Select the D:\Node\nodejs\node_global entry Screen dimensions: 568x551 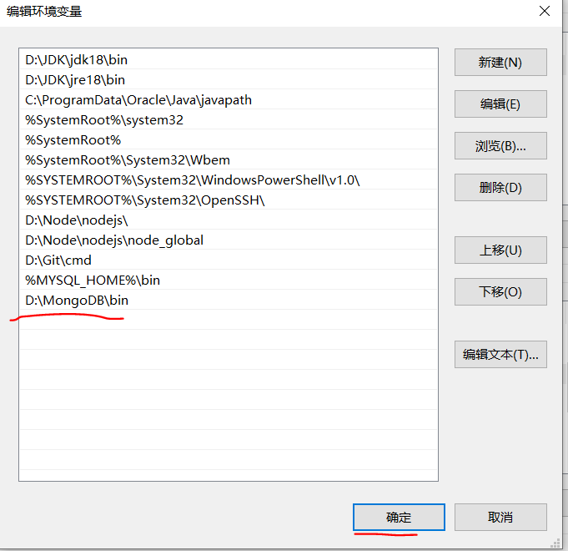[229, 240]
